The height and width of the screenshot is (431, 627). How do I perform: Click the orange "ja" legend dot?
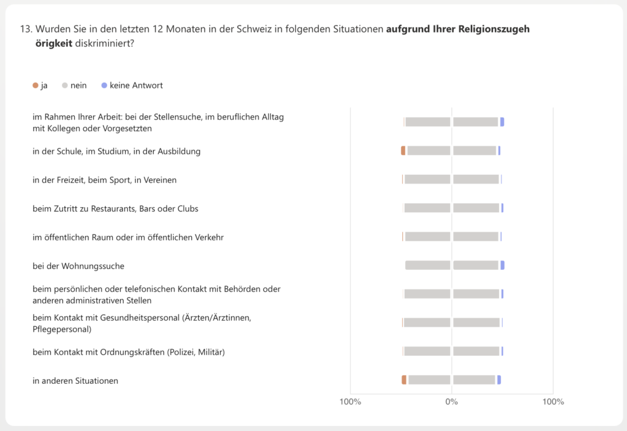[36, 86]
